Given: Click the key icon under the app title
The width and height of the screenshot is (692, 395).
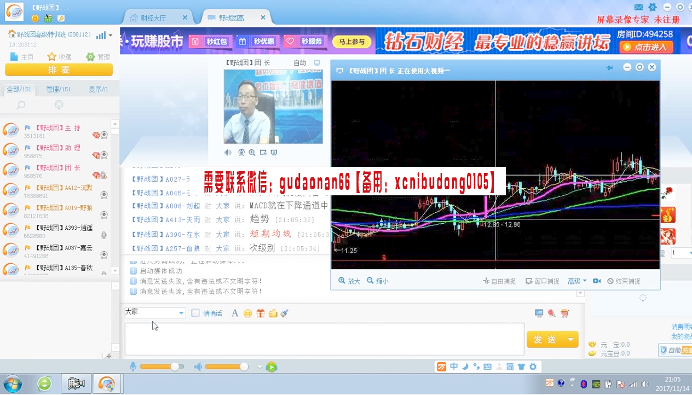Looking at the screenshot, I should (x=61, y=18).
